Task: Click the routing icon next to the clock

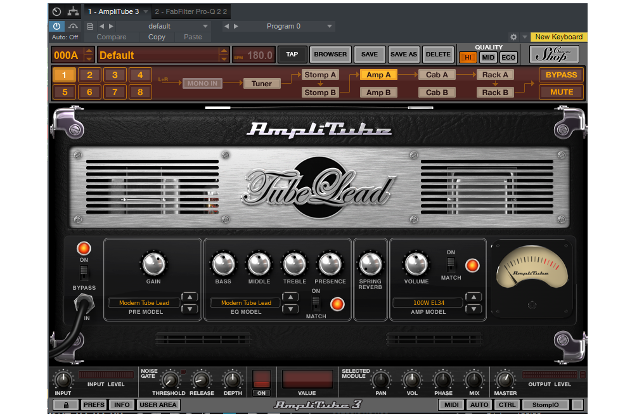Action: pyautogui.click(x=73, y=11)
